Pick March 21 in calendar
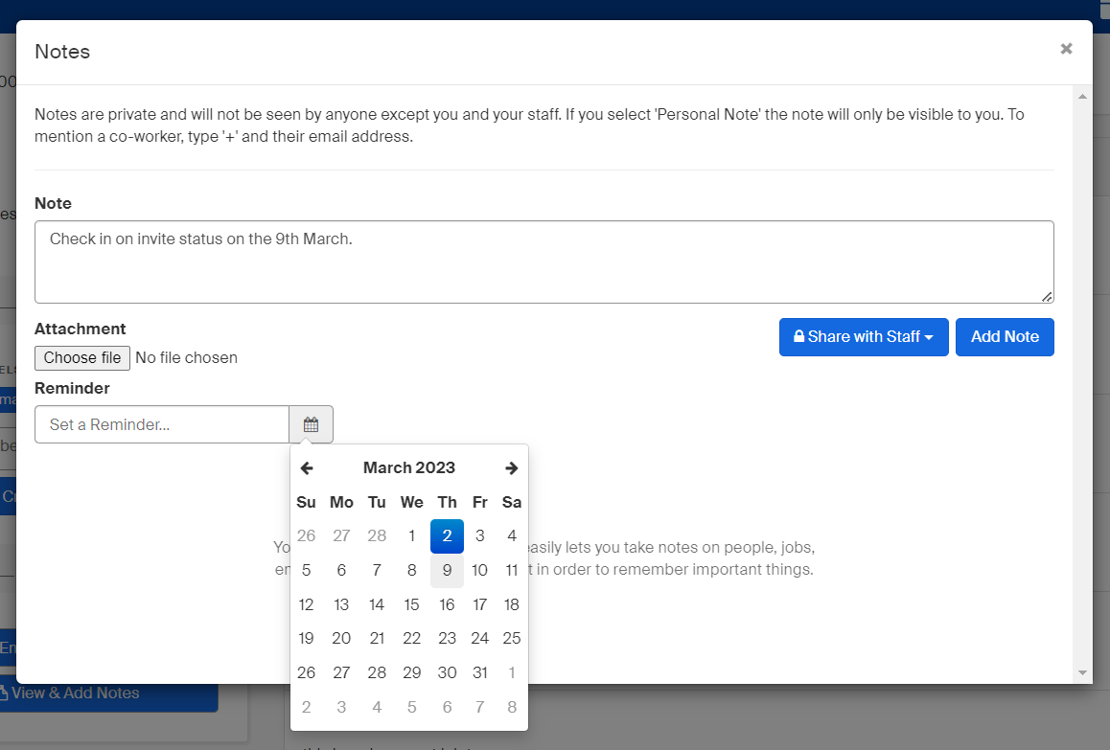The height and width of the screenshot is (750, 1110). click(x=377, y=639)
